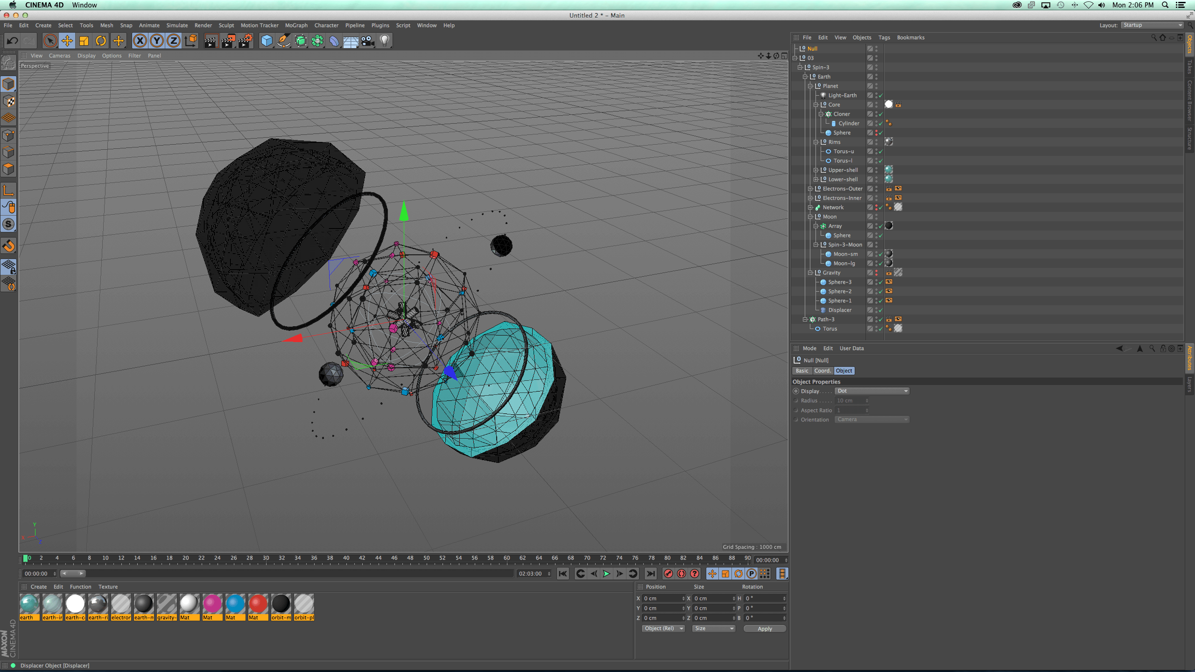Toggle the Y axis lock
Image resolution: width=1195 pixels, height=672 pixels.
[157, 41]
